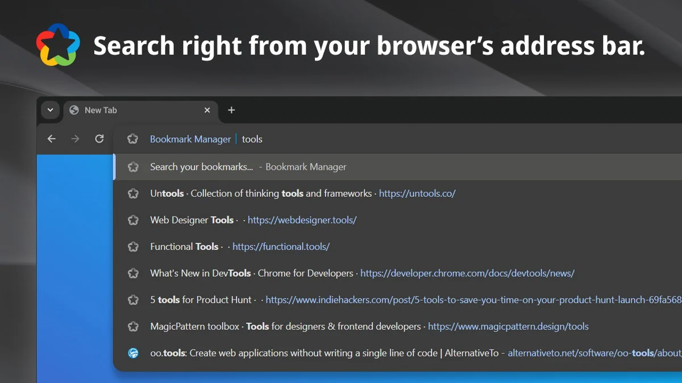The height and width of the screenshot is (383, 682).
Task: Open the https://functional.tools/ link
Action: coord(281,247)
